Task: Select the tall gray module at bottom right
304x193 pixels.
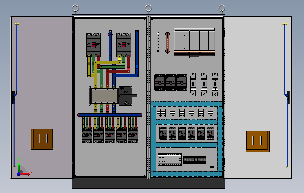Action: click(x=212, y=158)
